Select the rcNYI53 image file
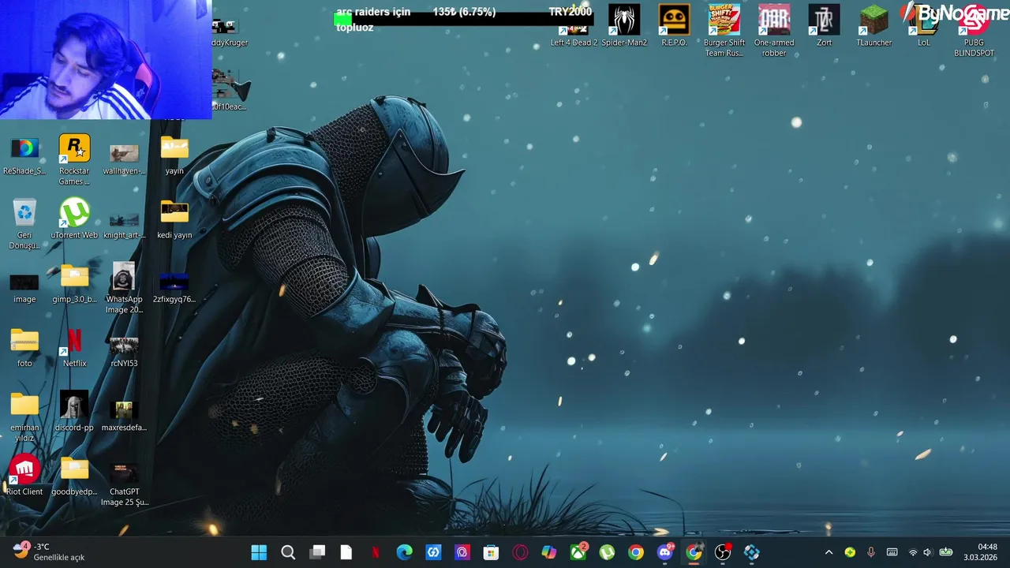Viewport: 1010px width, 568px height. [124, 352]
